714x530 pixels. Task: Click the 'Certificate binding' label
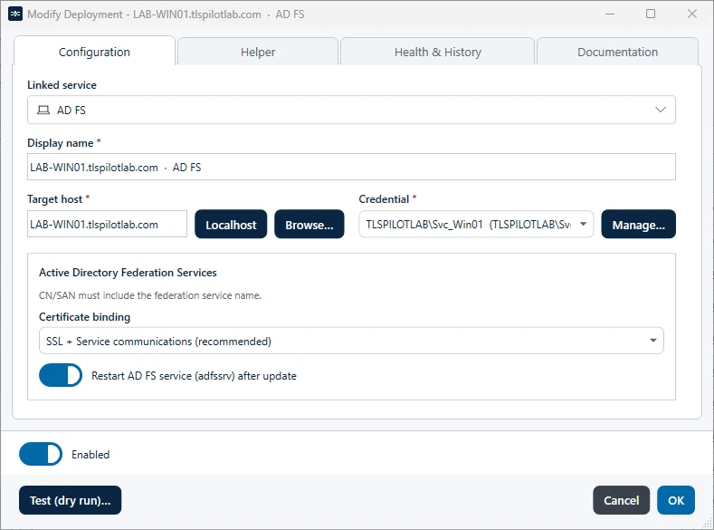tap(85, 317)
